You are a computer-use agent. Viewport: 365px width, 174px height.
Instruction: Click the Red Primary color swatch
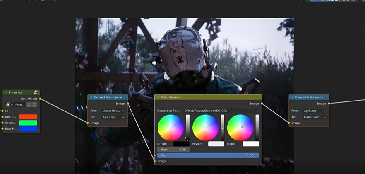[x=28, y=117]
